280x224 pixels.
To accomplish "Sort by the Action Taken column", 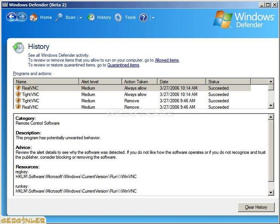I will click(x=140, y=82).
